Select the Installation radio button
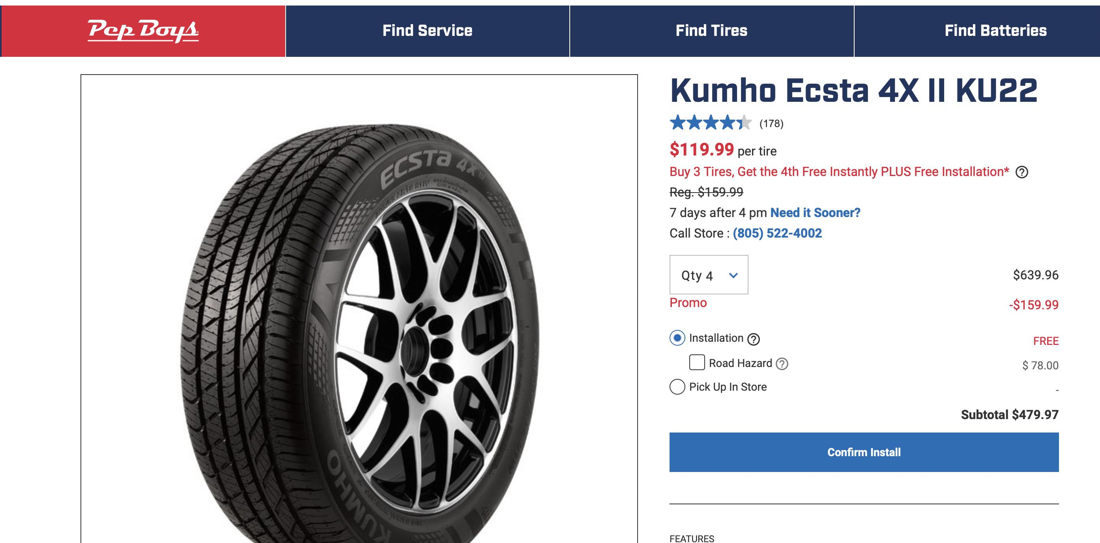This screenshot has height=543, width=1100. tap(677, 338)
